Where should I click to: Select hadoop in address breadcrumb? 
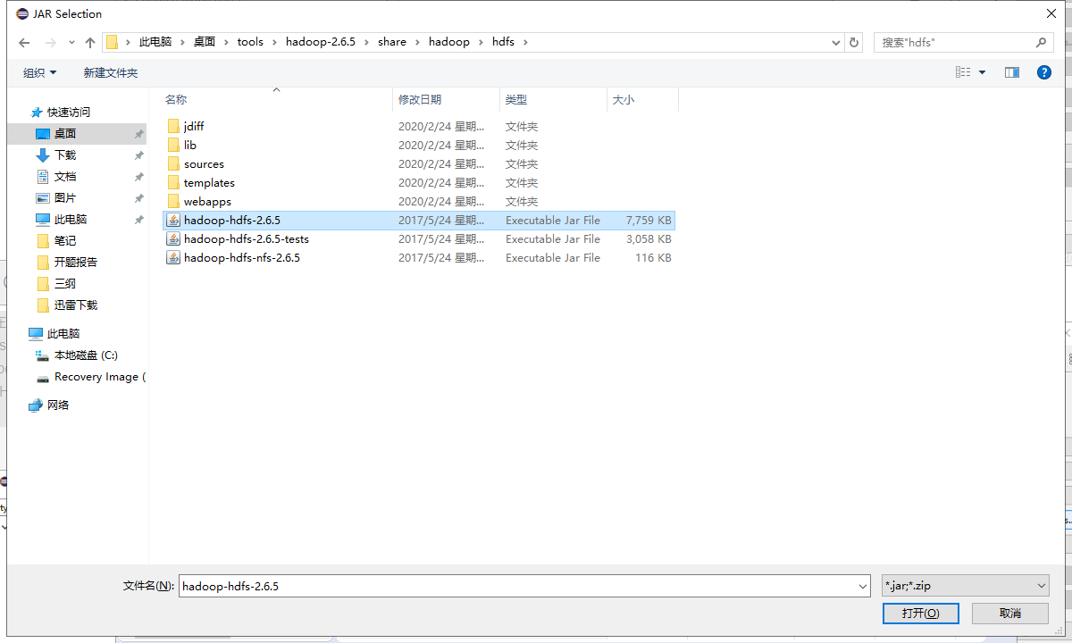point(449,42)
